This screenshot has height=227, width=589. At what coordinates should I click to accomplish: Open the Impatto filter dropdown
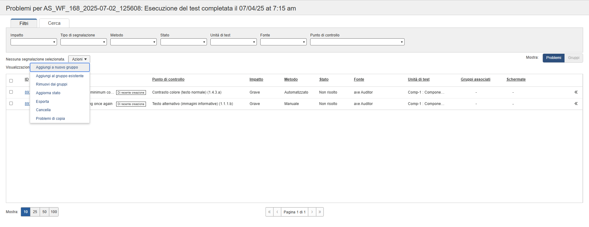pos(33,42)
